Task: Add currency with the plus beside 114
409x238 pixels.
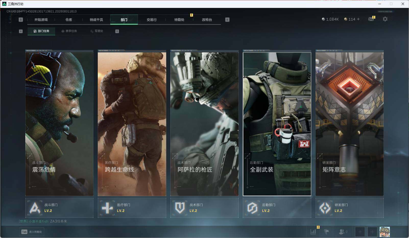Action: (358, 19)
